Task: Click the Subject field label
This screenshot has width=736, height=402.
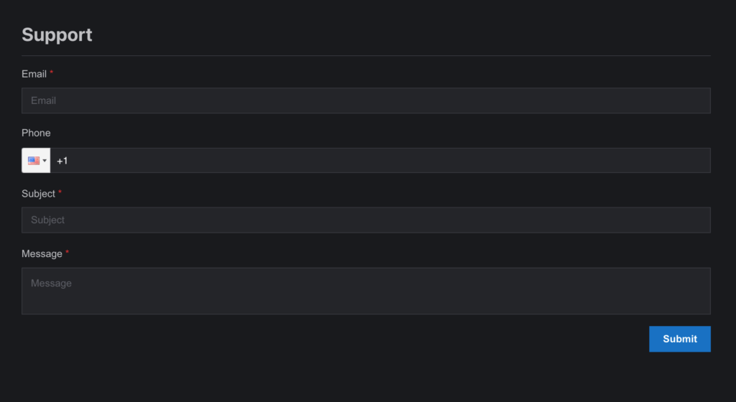Action: tap(38, 194)
